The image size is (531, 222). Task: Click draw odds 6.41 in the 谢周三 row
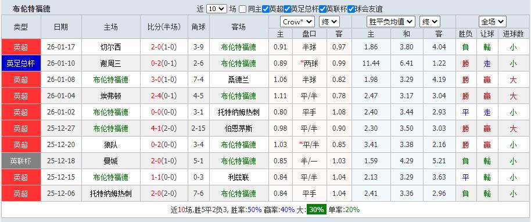(406, 63)
